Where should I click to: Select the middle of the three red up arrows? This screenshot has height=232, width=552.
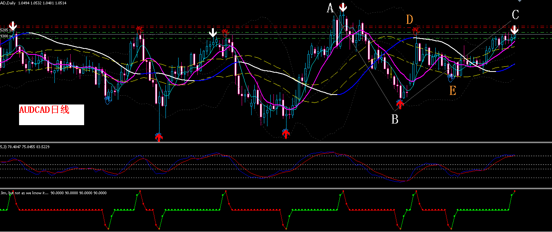click(x=286, y=134)
